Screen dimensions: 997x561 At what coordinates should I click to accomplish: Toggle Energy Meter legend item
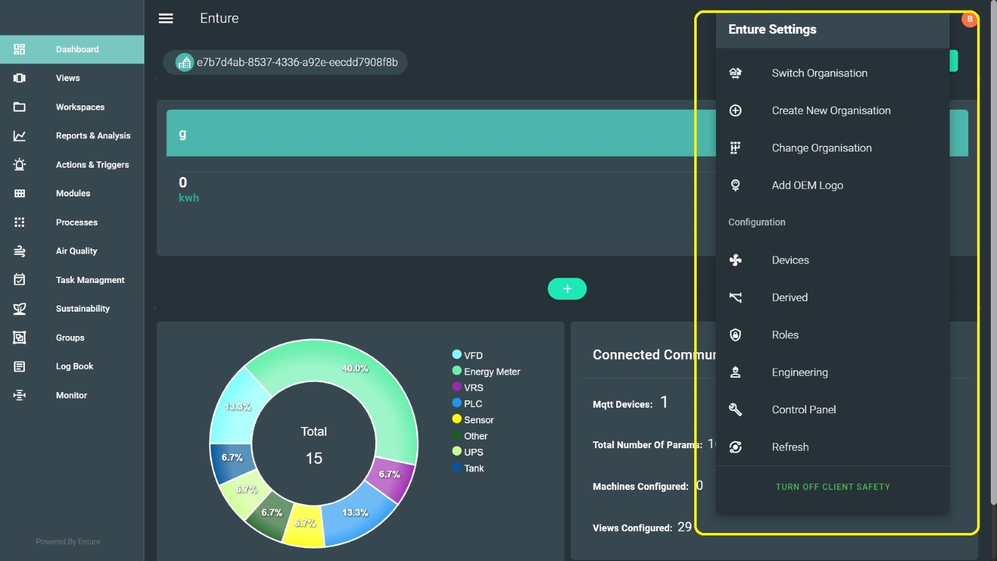(x=491, y=372)
